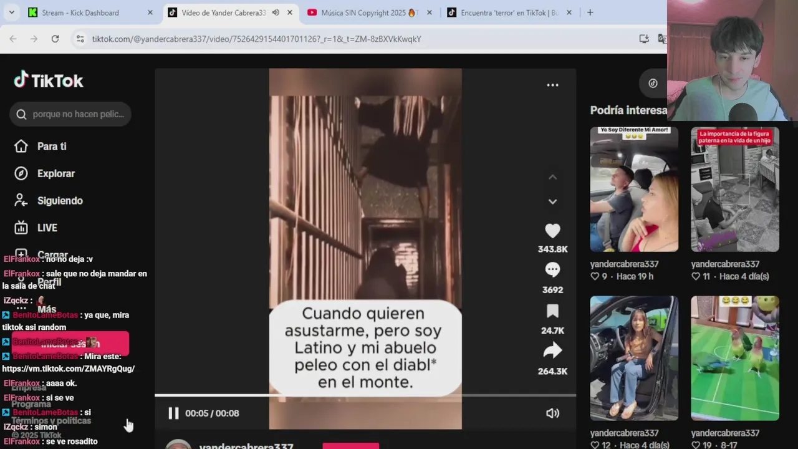Click the site info icon in address bar

tap(80, 39)
